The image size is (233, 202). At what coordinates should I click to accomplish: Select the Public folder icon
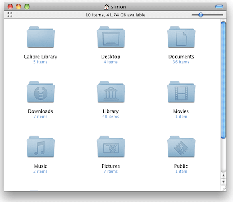(181, 147)
